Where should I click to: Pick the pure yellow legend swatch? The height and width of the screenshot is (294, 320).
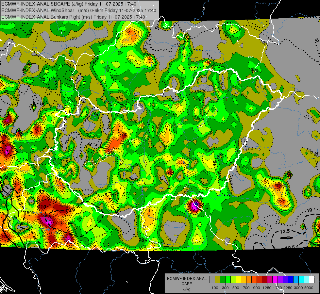[238, 280]
